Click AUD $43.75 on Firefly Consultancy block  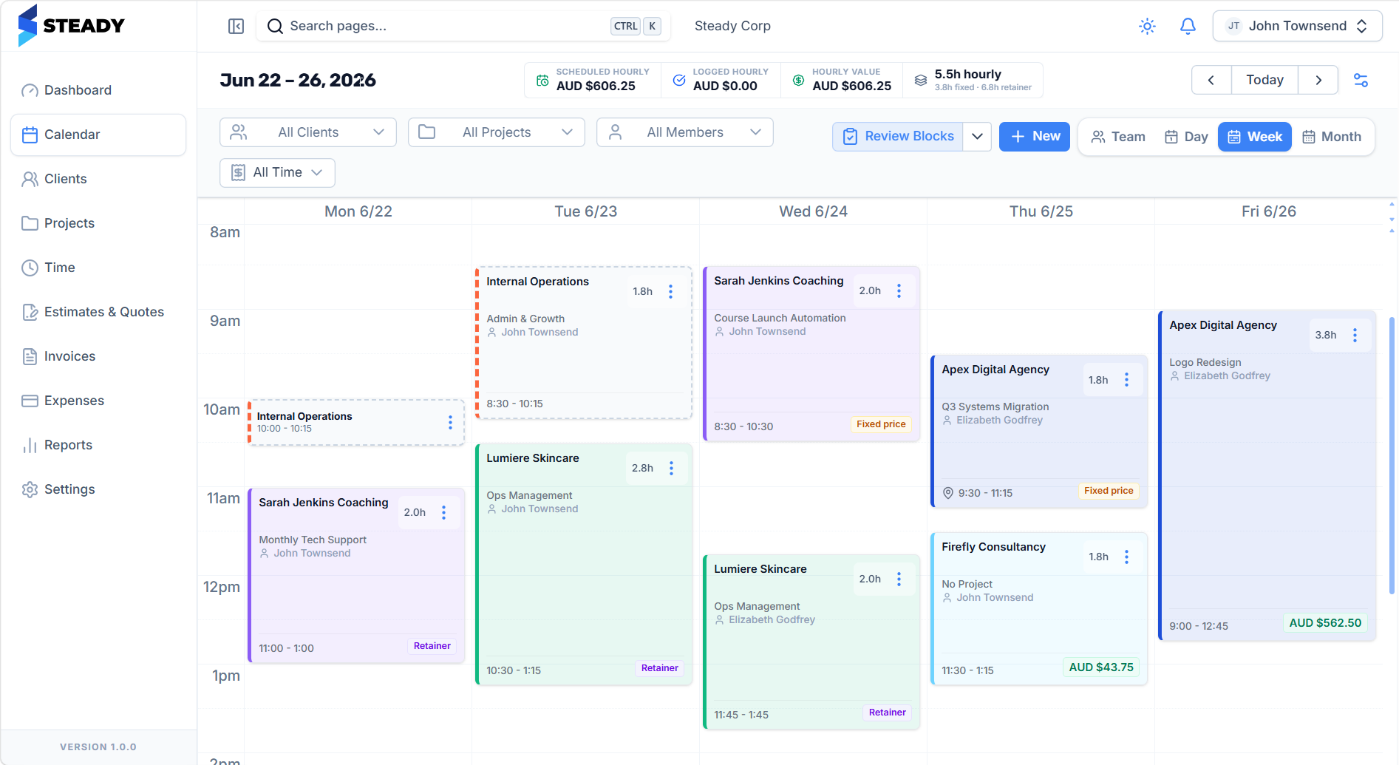pyautogui.click(x=1100, y=667)
